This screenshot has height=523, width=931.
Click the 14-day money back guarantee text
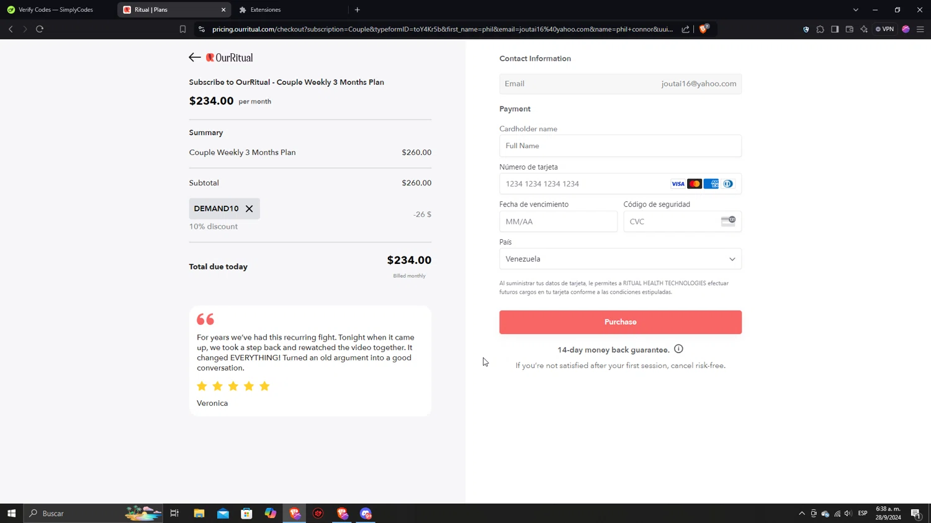(x=613, y=350)
